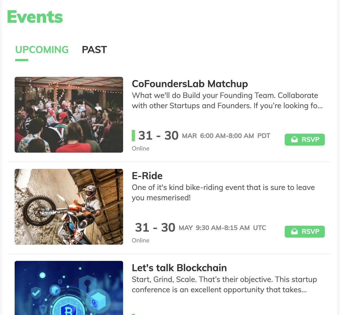RSVP to the E-Ride event
340x315 pixels.
[304, 232]
